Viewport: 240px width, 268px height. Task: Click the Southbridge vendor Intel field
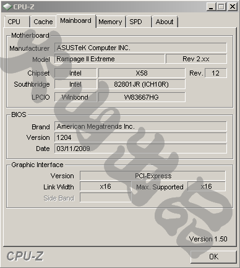pos(75,84)
